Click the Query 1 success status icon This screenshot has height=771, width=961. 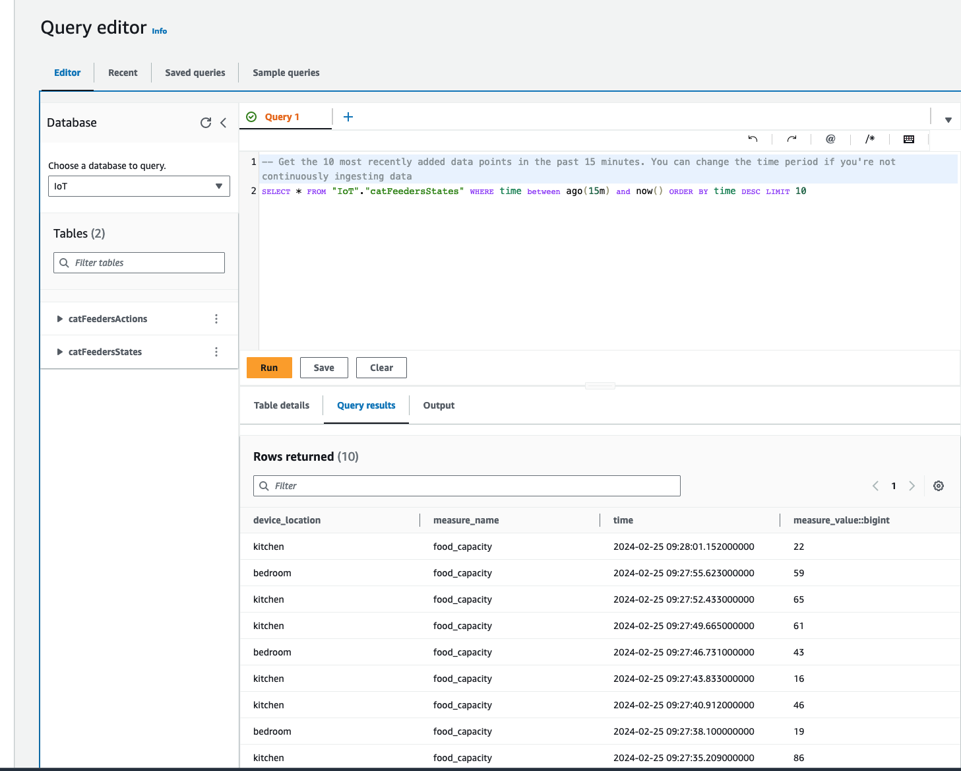coord(251,117)
